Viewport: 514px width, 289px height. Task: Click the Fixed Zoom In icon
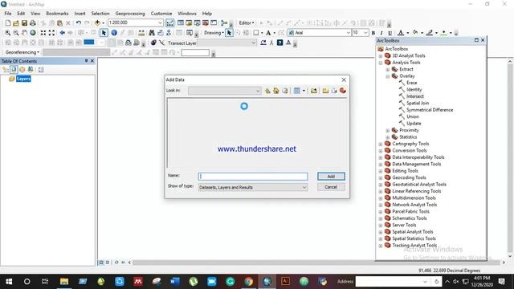(x=43, y=33)
